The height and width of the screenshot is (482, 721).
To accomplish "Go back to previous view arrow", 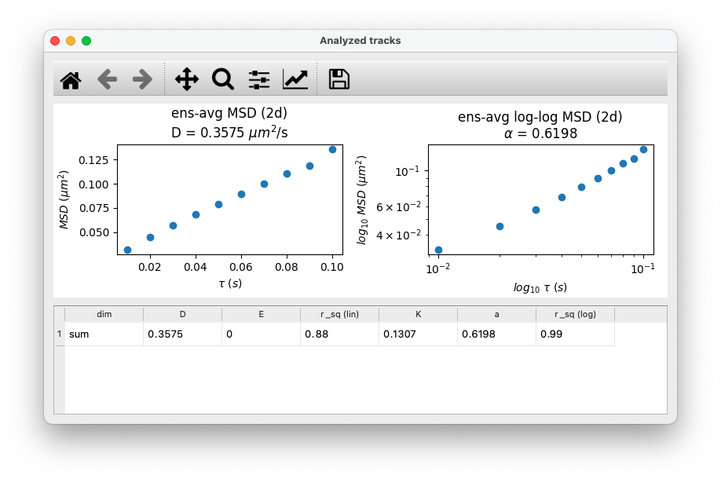I will pos(107,79).
